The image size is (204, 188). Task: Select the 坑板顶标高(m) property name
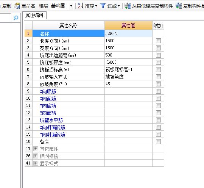pos(55,70)
